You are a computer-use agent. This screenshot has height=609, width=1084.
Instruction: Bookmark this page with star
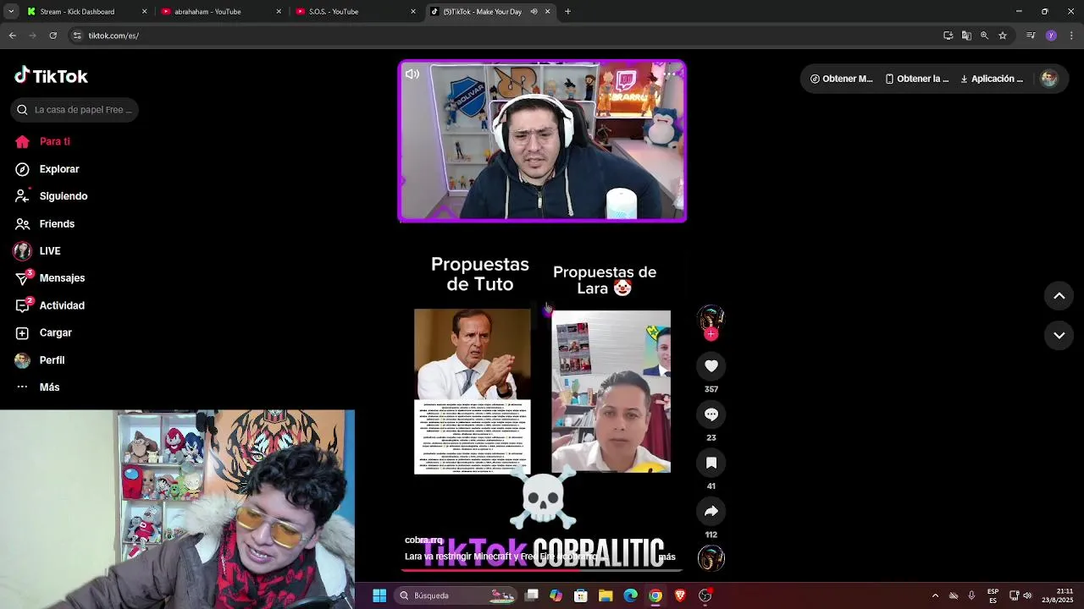(x=1003, y=36)
